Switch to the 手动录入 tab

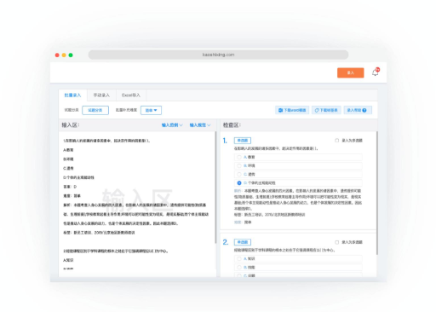coord(101,95)
